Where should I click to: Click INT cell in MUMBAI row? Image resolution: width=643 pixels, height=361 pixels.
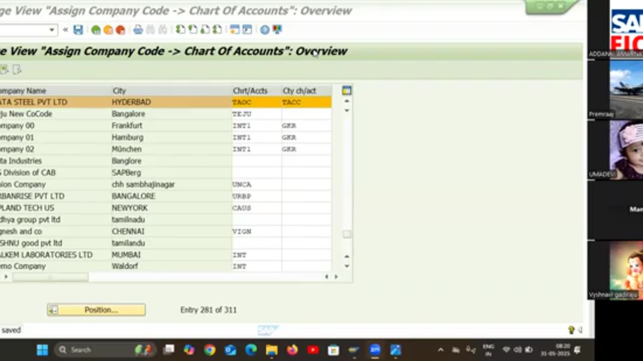[257, 255]
